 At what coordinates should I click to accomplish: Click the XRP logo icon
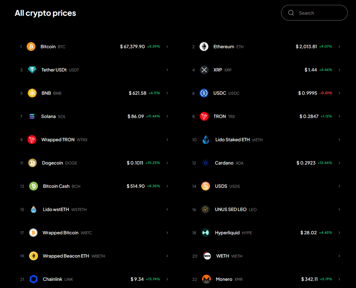[204, 70]
